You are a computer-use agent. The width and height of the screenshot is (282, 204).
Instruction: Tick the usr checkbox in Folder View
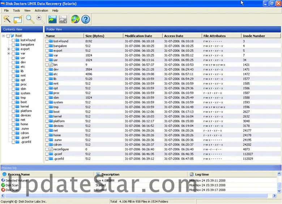(47, 60)
